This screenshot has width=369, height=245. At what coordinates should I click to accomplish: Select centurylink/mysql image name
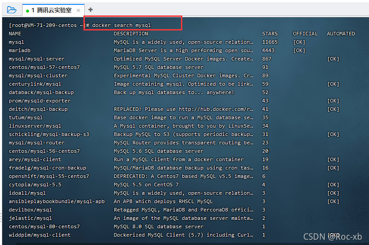click(35, 84)
